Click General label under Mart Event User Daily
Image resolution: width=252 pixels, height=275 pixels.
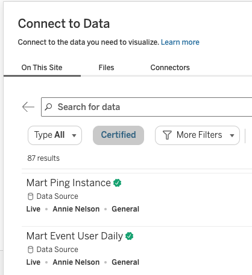(125, 262)
